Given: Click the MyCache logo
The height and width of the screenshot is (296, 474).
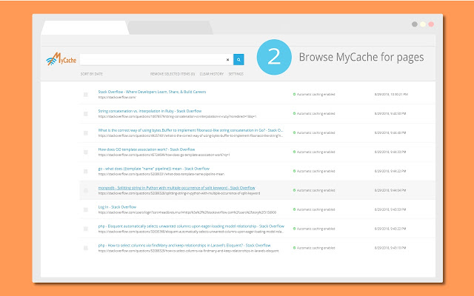Looking at the screenshot, I should [61, 59].
